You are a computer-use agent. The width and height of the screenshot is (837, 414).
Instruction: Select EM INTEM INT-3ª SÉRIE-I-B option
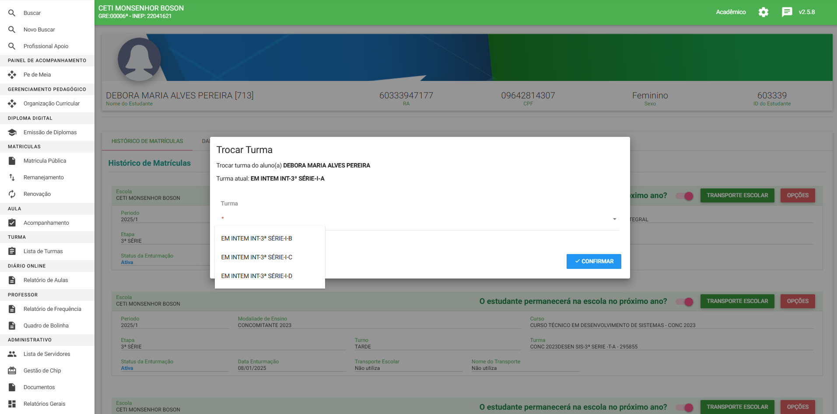click(x=256, y=239)
